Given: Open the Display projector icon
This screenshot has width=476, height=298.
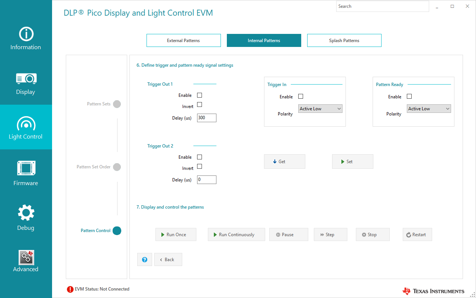Looking at the screenshot, I should (x=26, y=79).
